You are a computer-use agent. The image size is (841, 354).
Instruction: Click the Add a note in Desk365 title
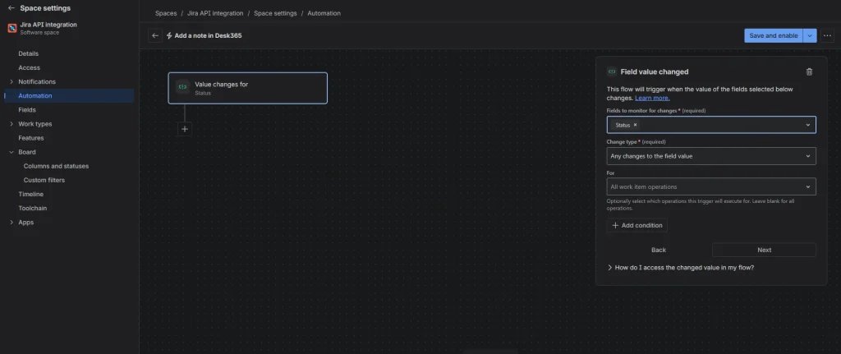tap(208, 36)
